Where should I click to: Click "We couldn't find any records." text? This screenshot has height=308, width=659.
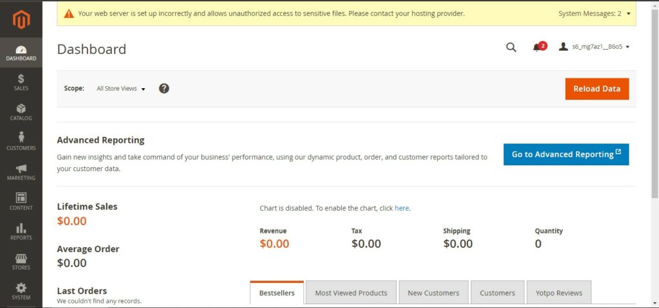99,301
